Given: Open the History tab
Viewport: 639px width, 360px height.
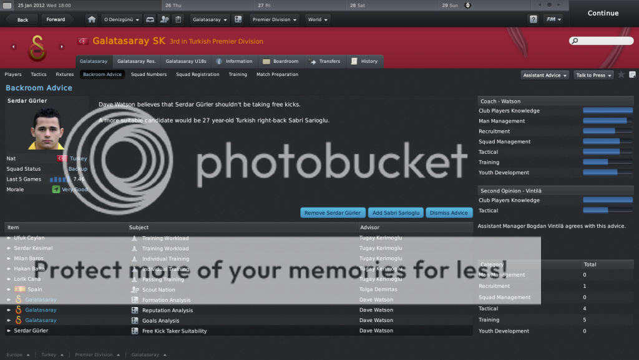Looking at the screenshot, I should click(364, 62).
